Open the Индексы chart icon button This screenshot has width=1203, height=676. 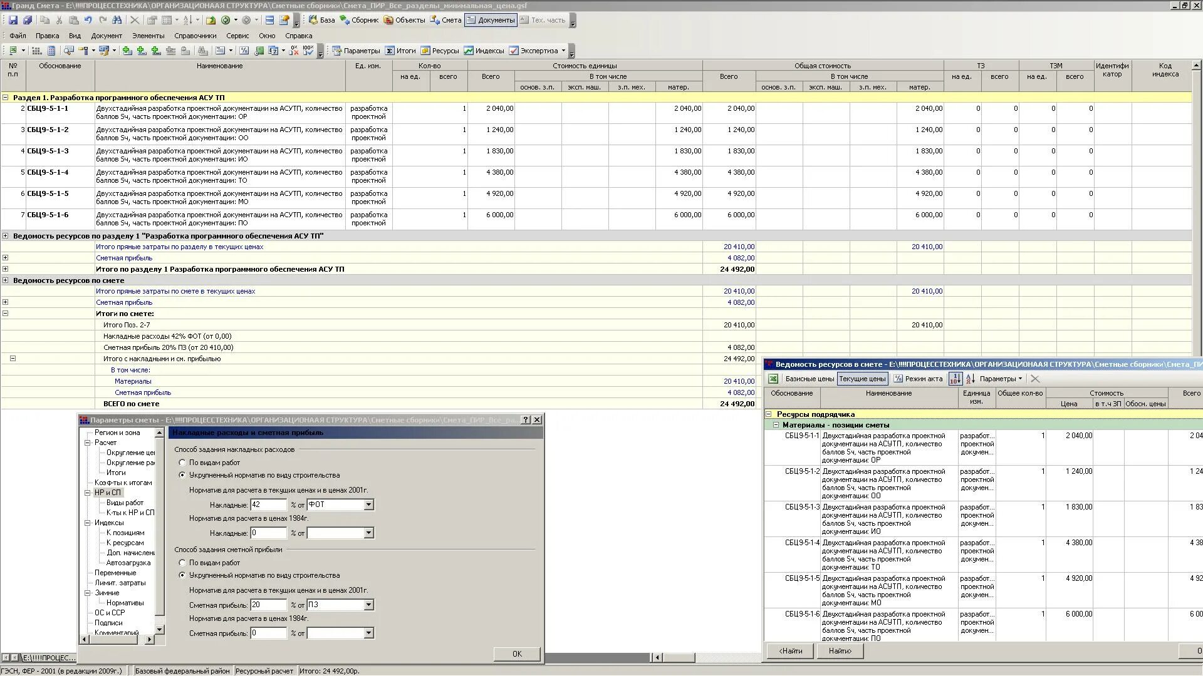pos(484,51)
